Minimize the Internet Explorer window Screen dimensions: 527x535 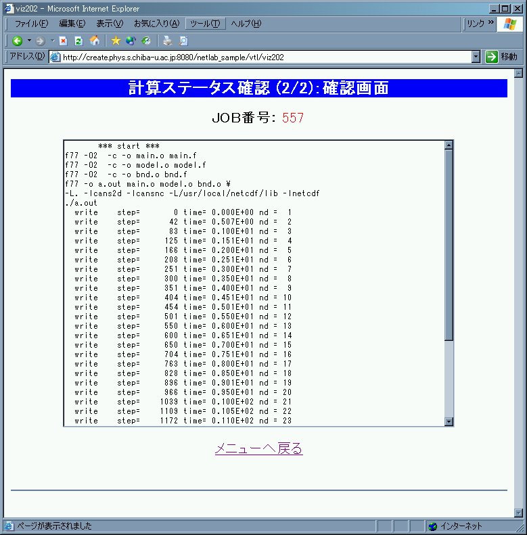(494, 9)
